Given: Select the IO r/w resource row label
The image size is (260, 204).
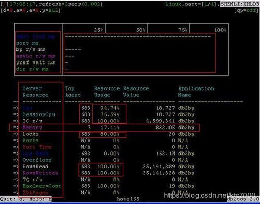Looking at the screenshot, I should pos(32,121).
